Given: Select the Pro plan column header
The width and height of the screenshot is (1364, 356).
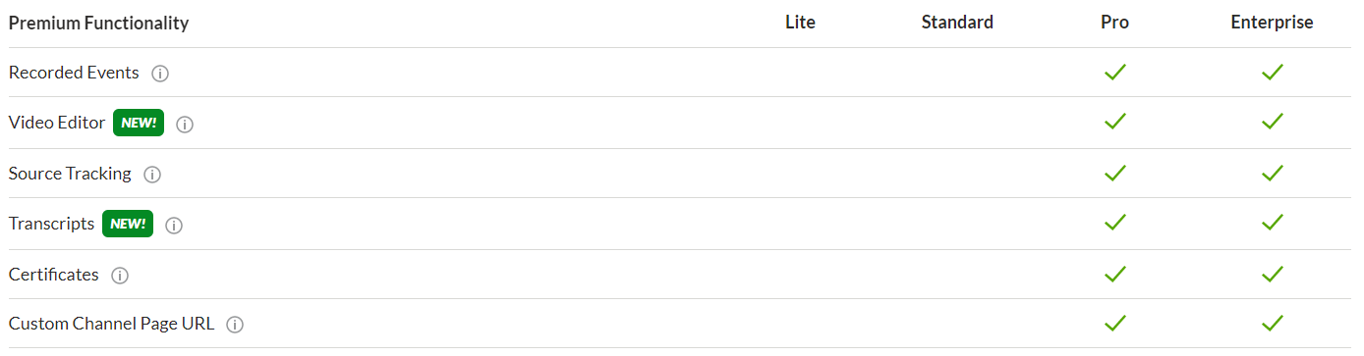Looking at the screenshot, I should click(x=1114, y=23).
